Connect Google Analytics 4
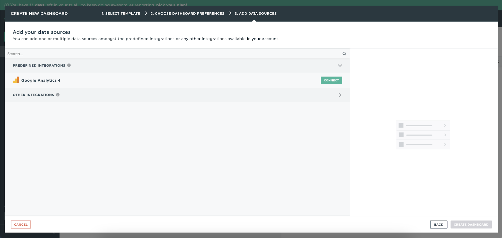This screenshot has height=238, width=502. click(331, 80)
